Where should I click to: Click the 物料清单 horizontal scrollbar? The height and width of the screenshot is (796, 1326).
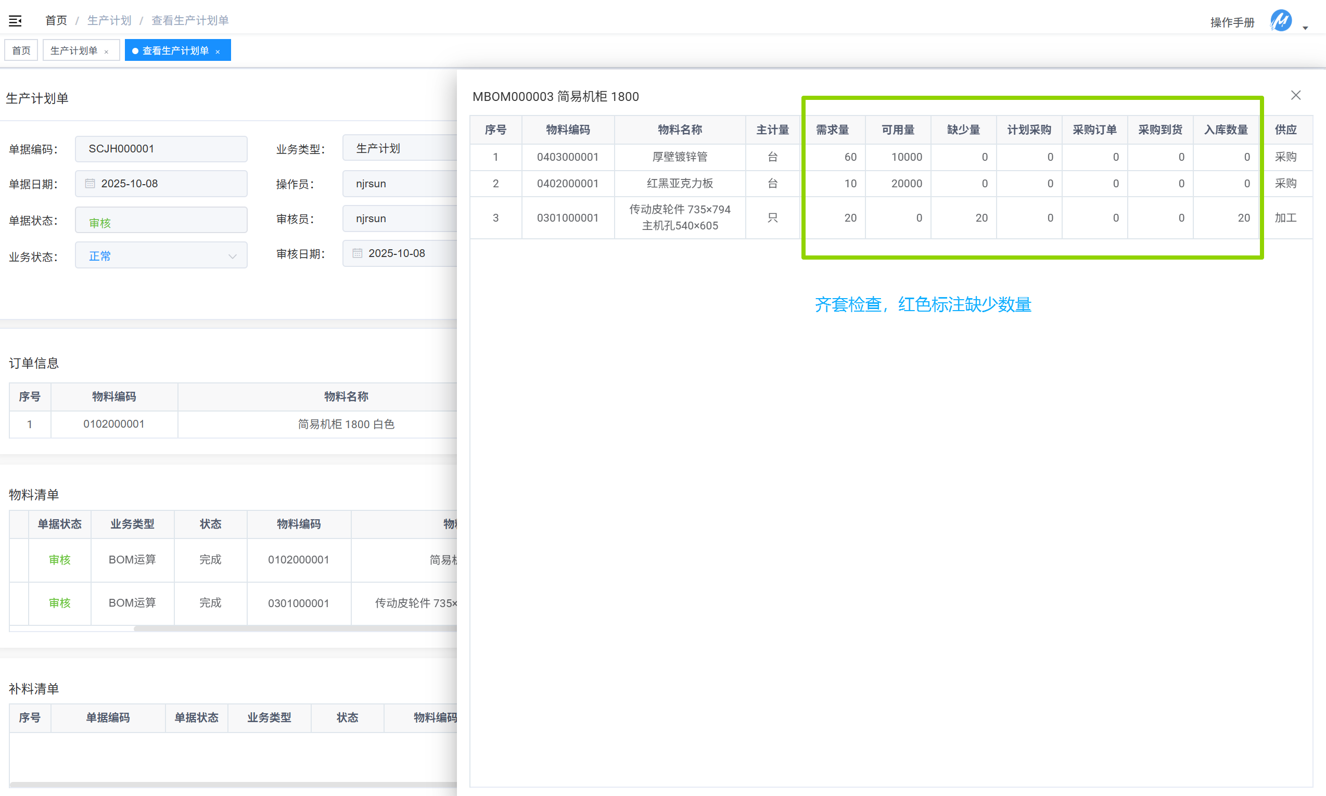(295, 628)
